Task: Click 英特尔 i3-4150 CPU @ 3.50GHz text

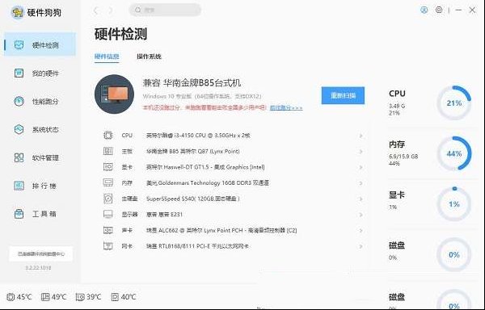Action: pos(198,136)
